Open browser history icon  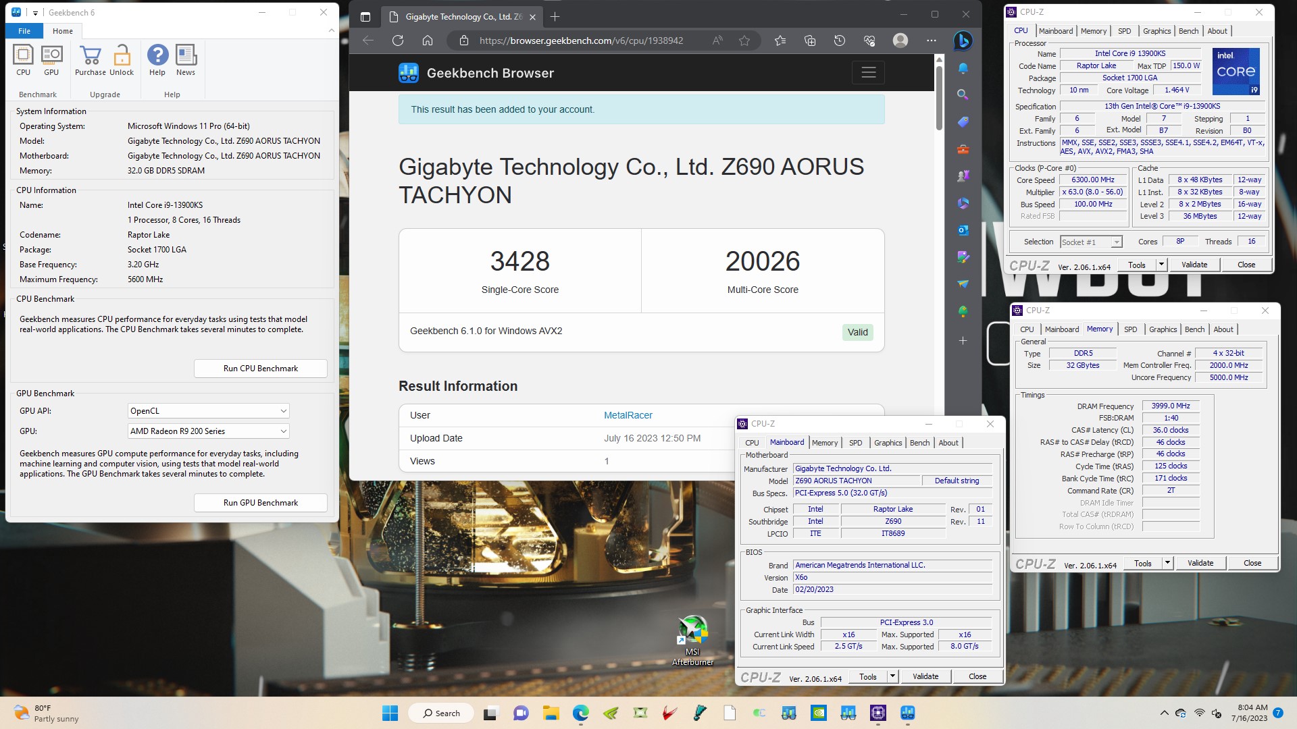point(840,40)
